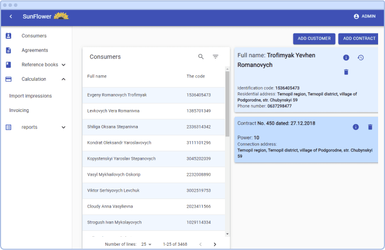The width and height of the screenshot is (385, 250).
Task: Go to next page of consumers
Action: [215, 244]
